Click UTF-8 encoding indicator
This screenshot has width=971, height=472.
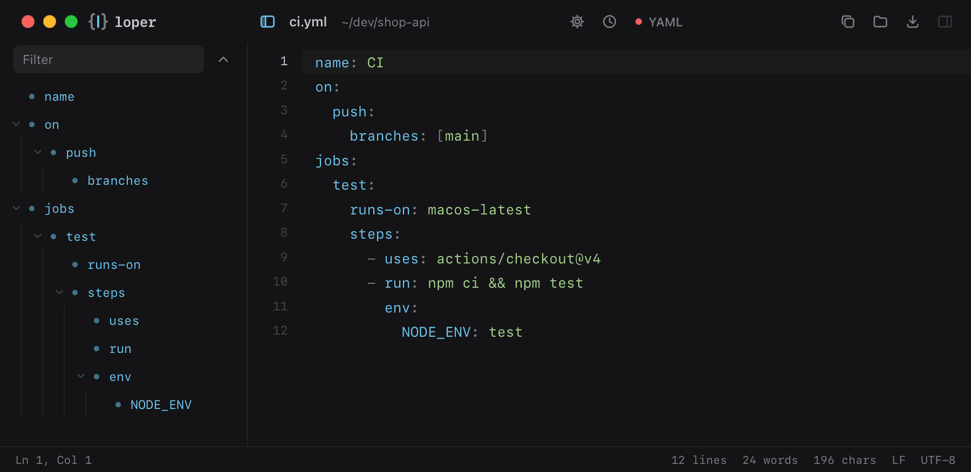click(x=938, y=460)
